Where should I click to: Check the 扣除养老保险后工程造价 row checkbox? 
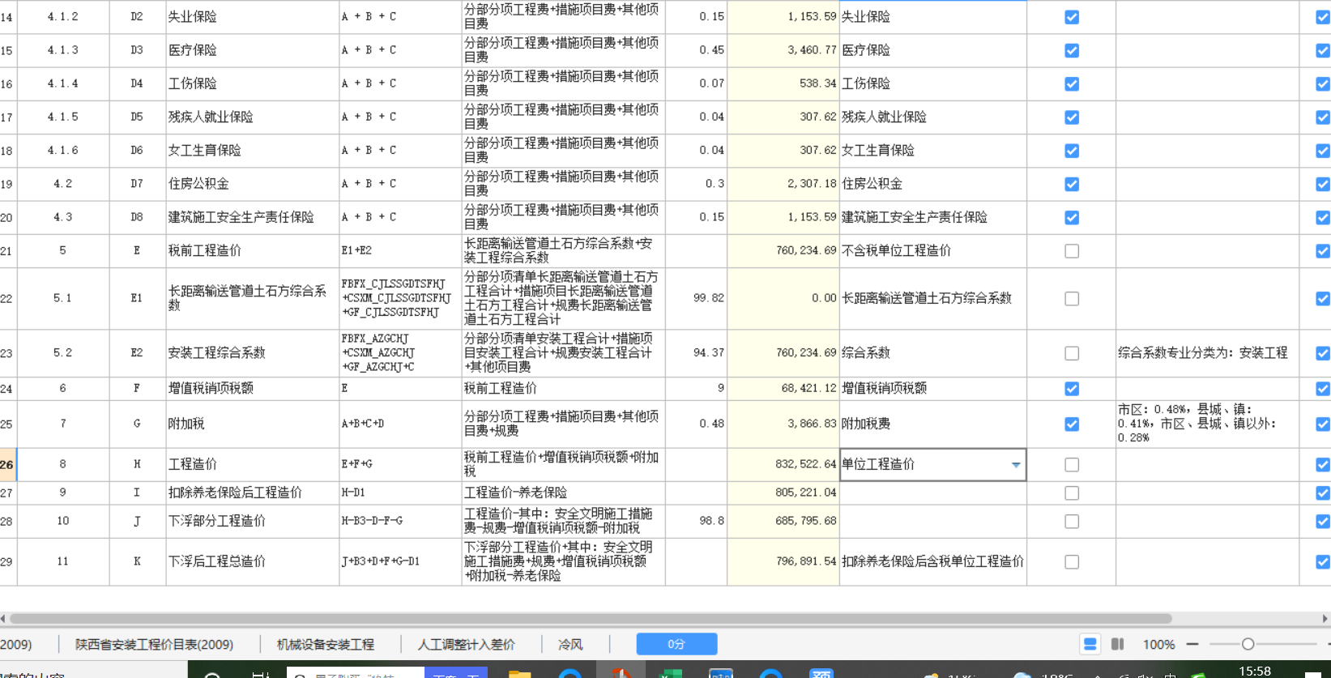pyautogui.click(x=1072, y=493)
